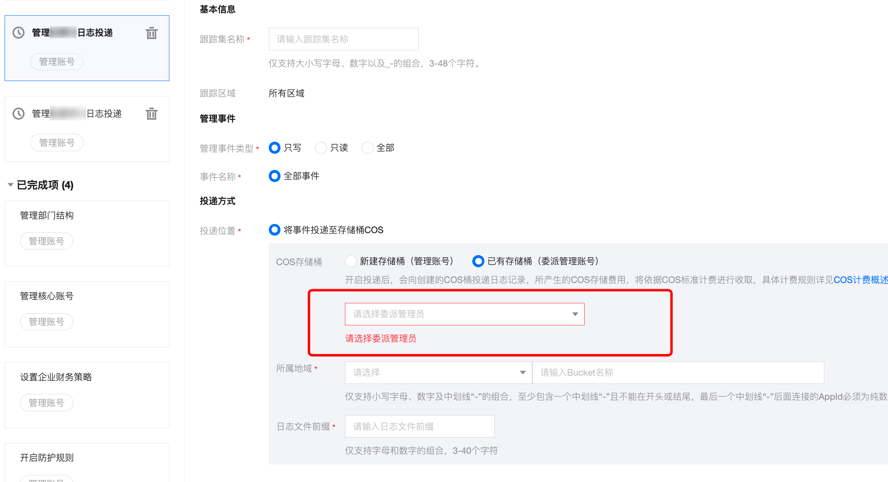
Task: Open the 设置企业财务策略 completed item
Action: pyautogui.click(x=56, y=377)
